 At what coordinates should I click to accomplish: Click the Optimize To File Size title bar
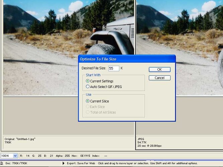coord(127,59)
